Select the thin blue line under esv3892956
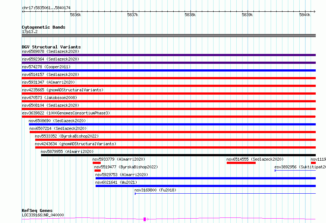This screenshot has height=223, width=326. 295,171
